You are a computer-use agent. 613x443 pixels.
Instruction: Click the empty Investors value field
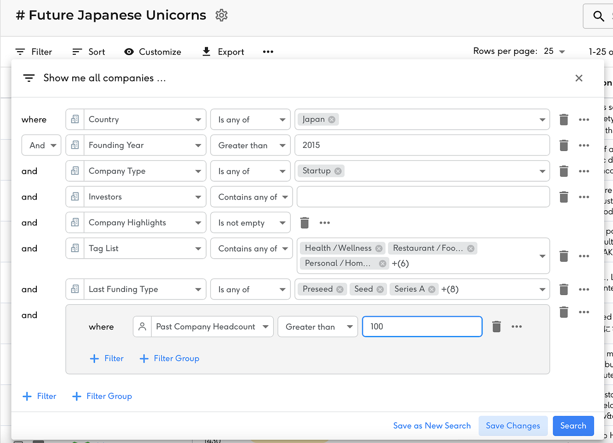coord(423,197)
